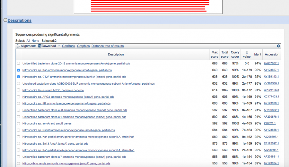Click the Alignments tree icon
The width and height of the screenshot is (289, 167).
[x=18, y=46]
